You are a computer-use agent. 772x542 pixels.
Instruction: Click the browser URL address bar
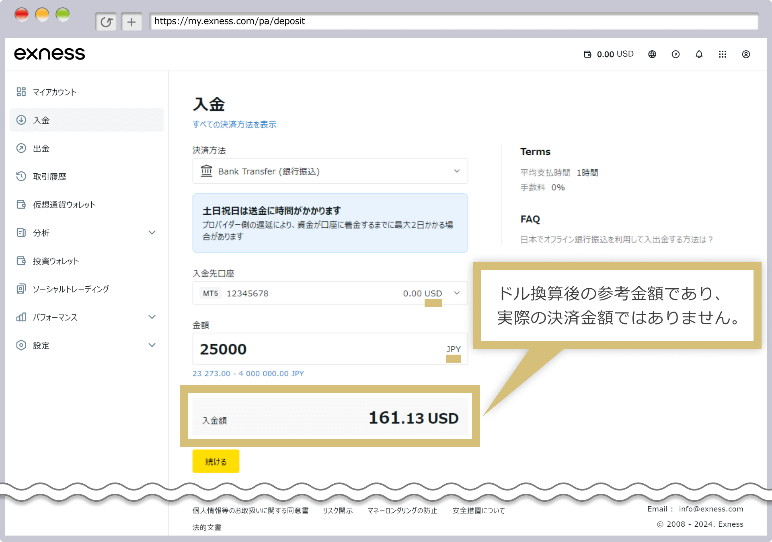click(454, 21)
